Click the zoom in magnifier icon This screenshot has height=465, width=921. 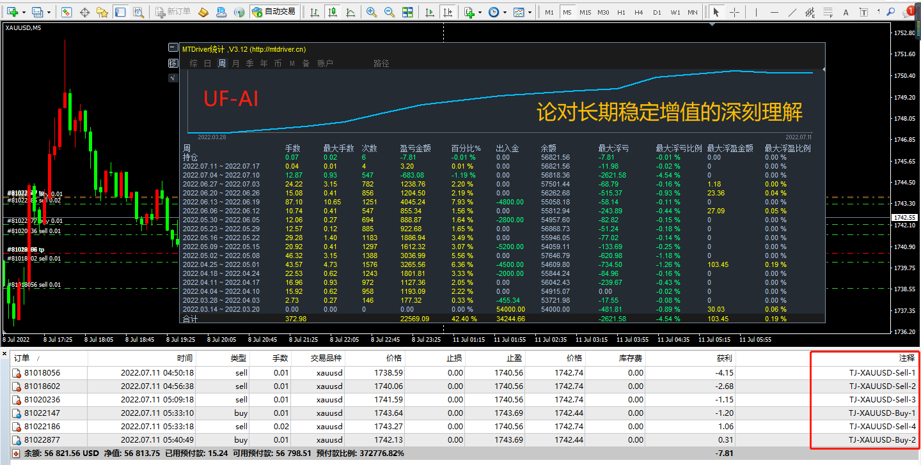point(372,12)
